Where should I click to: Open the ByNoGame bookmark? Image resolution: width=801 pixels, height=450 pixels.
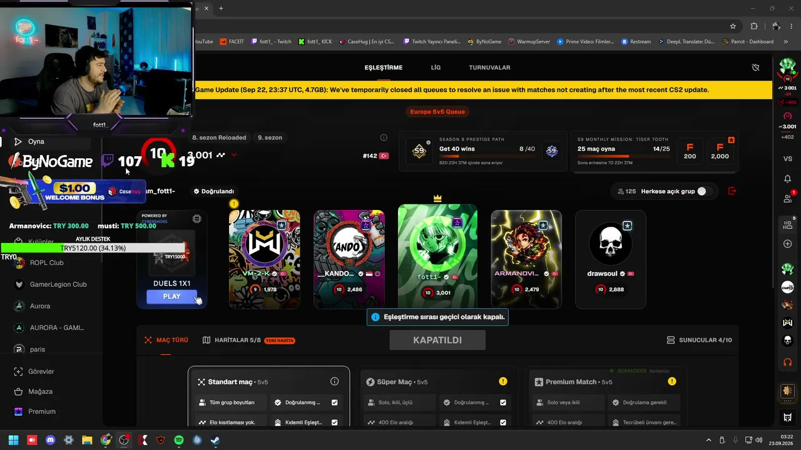pyautogui.click(x=484, y=42)
